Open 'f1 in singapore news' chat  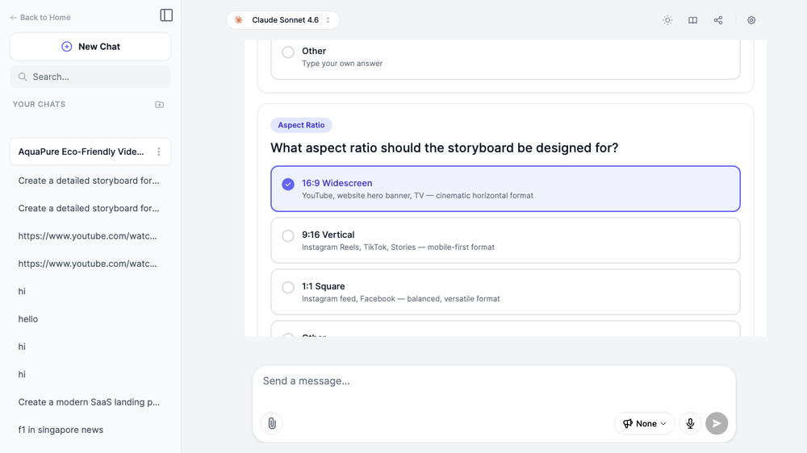pos(61,430)
